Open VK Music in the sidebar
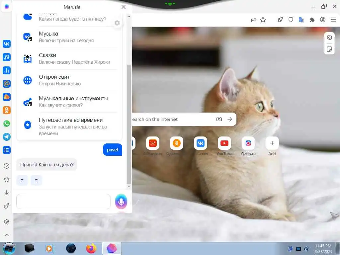The height and width of the screenshot is (255, 340). tap(7, 57)
